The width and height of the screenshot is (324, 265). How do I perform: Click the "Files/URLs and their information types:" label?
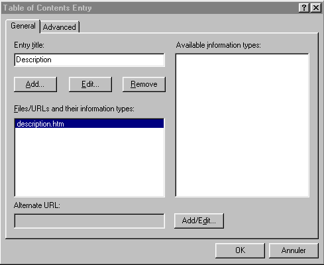(x=74, y=109)
